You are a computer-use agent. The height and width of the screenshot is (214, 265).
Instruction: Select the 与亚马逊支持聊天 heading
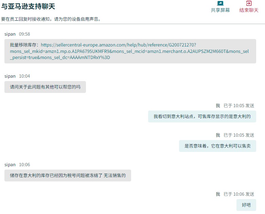pos(28,6)
